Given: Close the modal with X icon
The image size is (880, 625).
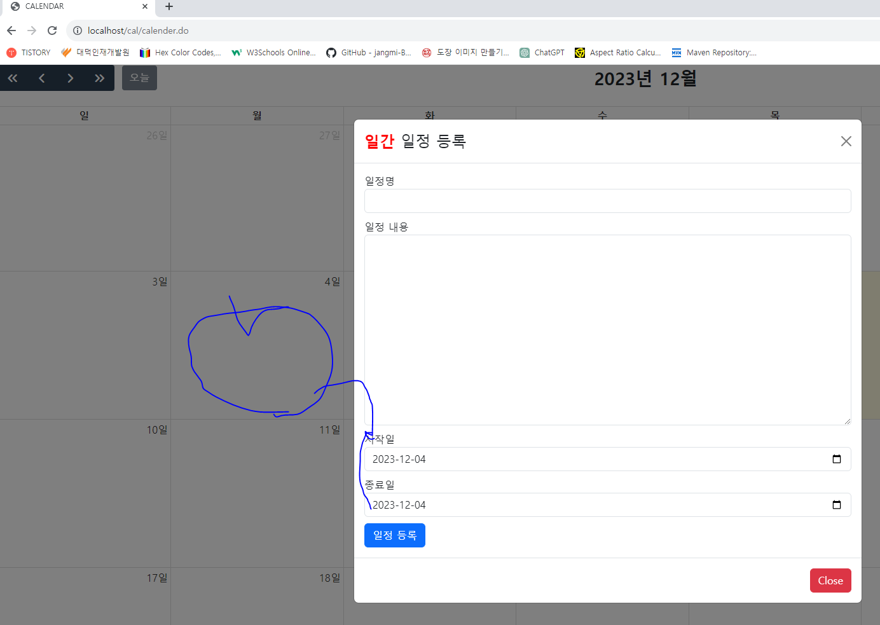Looking at the screenshot, I should pos(846,141).
